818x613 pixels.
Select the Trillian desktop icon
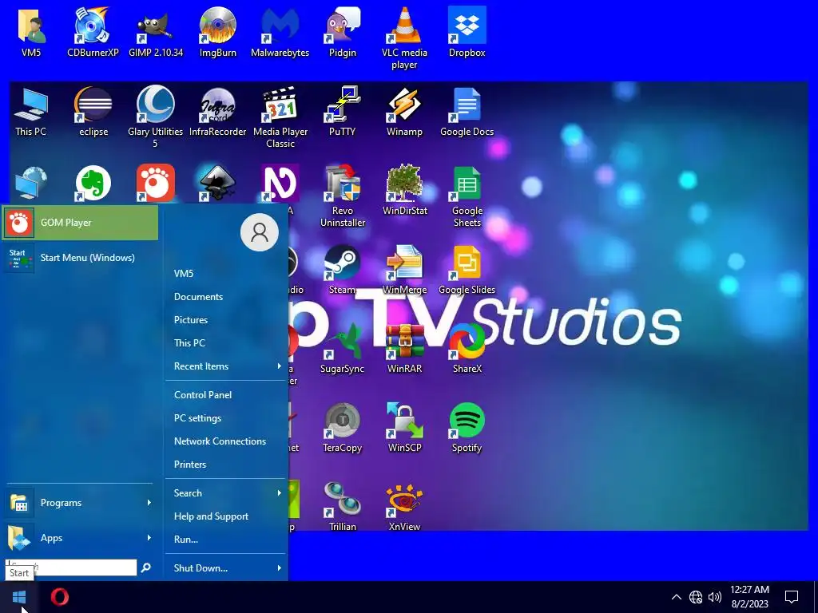[342, 507]
